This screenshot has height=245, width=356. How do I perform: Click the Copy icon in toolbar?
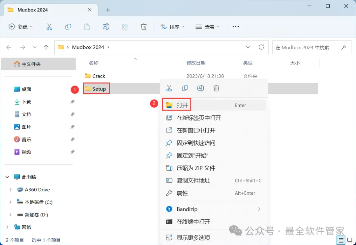coord(68,27)
